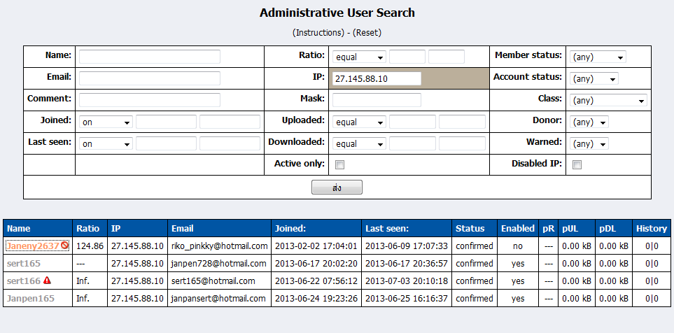The image size is (674, 333).
Task: Click joined date 2013-02-02 17:04:01
Action: [x=316, y=246]
